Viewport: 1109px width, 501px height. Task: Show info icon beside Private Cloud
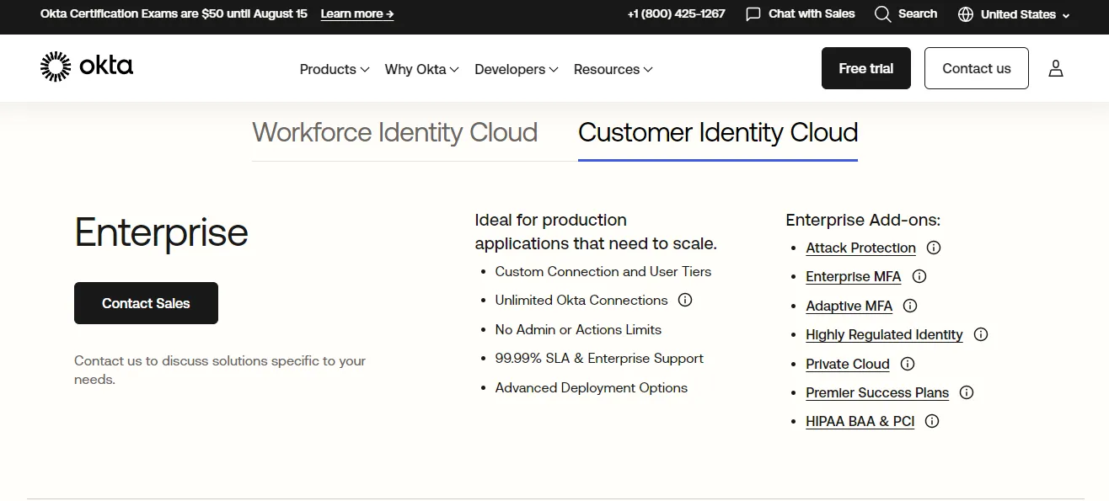908,364
